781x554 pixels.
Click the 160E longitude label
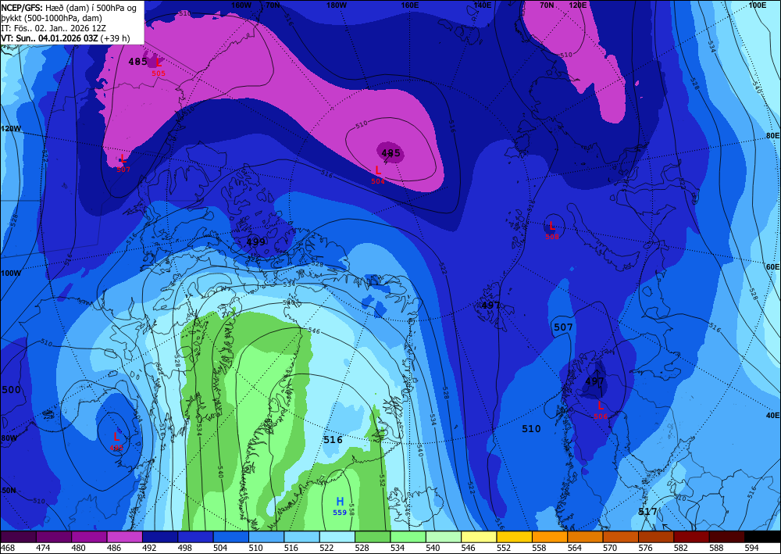coord(409,5)
